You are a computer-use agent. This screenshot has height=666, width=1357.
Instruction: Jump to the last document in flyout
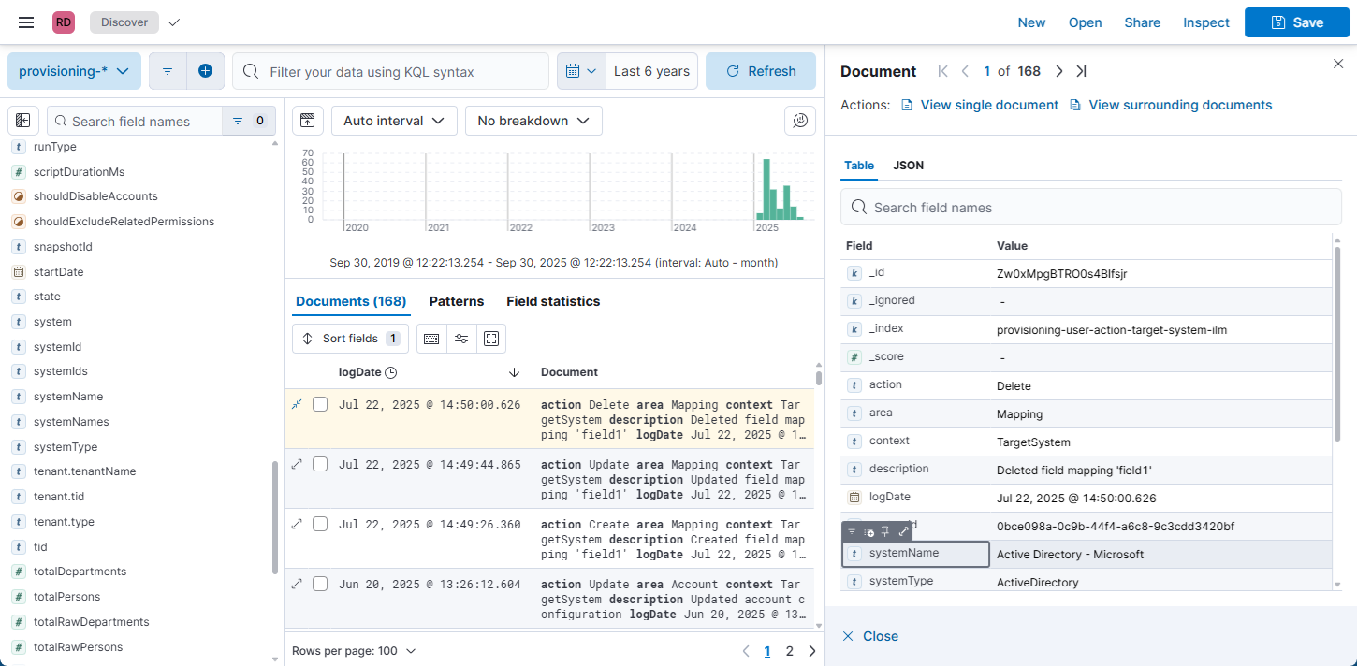1082,71
